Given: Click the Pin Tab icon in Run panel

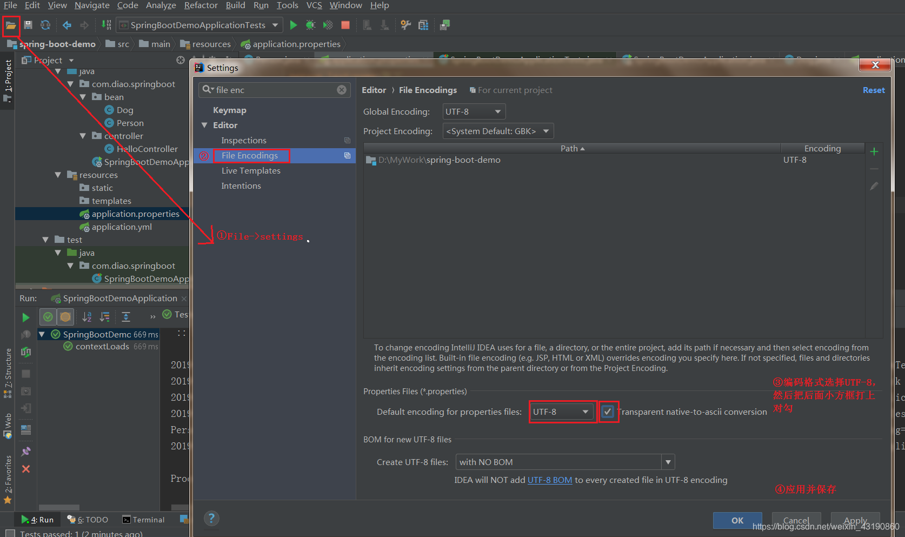Looking at the screenshot, I should tap(25, 452).
